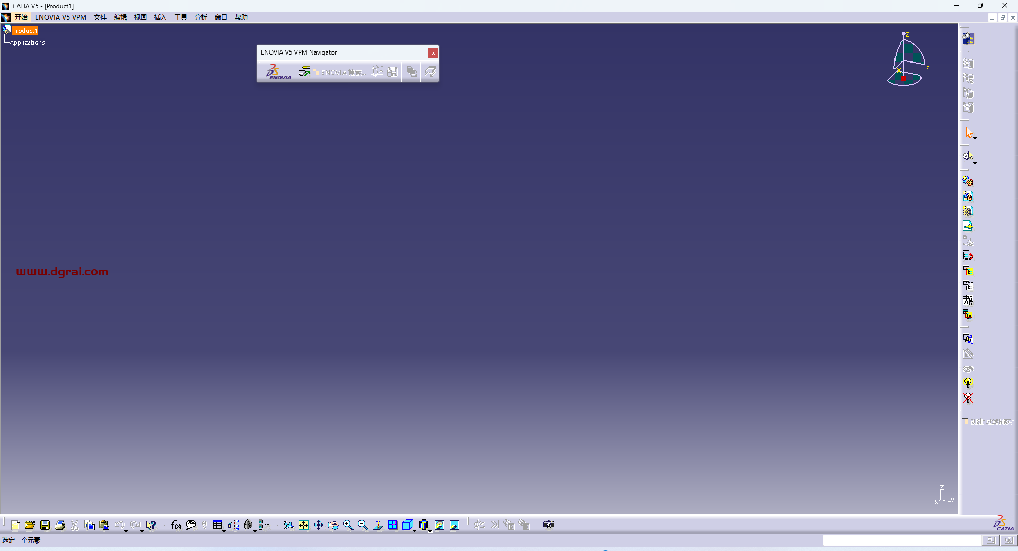Click the tree filter icon with blue funnel

click(x=968, y=338)
